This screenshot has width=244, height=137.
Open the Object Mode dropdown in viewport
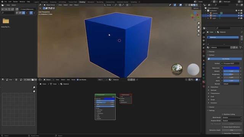50,5
